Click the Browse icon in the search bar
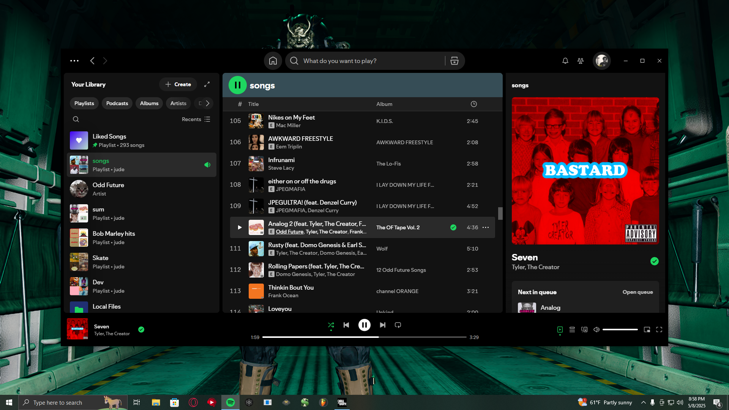 [454, 61]
